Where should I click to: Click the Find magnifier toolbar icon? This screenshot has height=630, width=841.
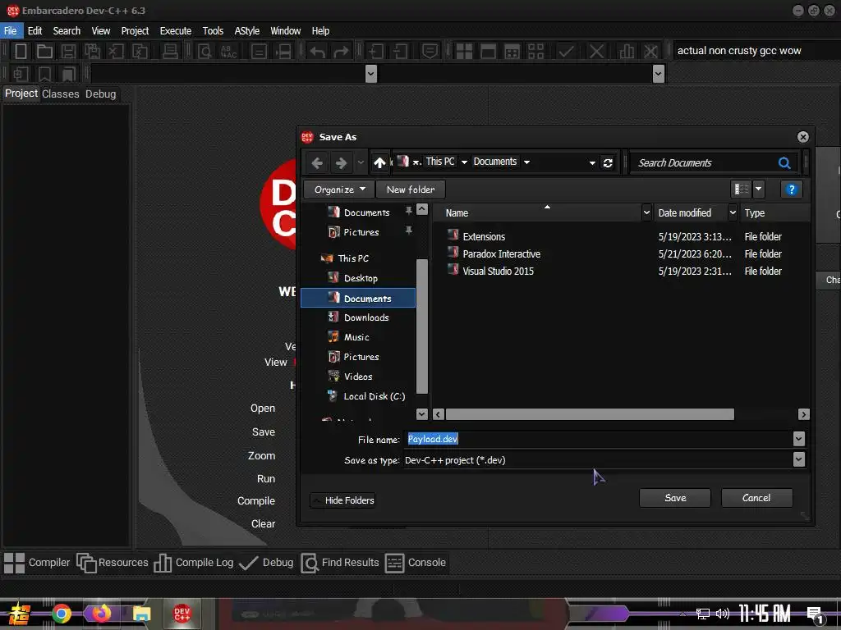[205, 52]
